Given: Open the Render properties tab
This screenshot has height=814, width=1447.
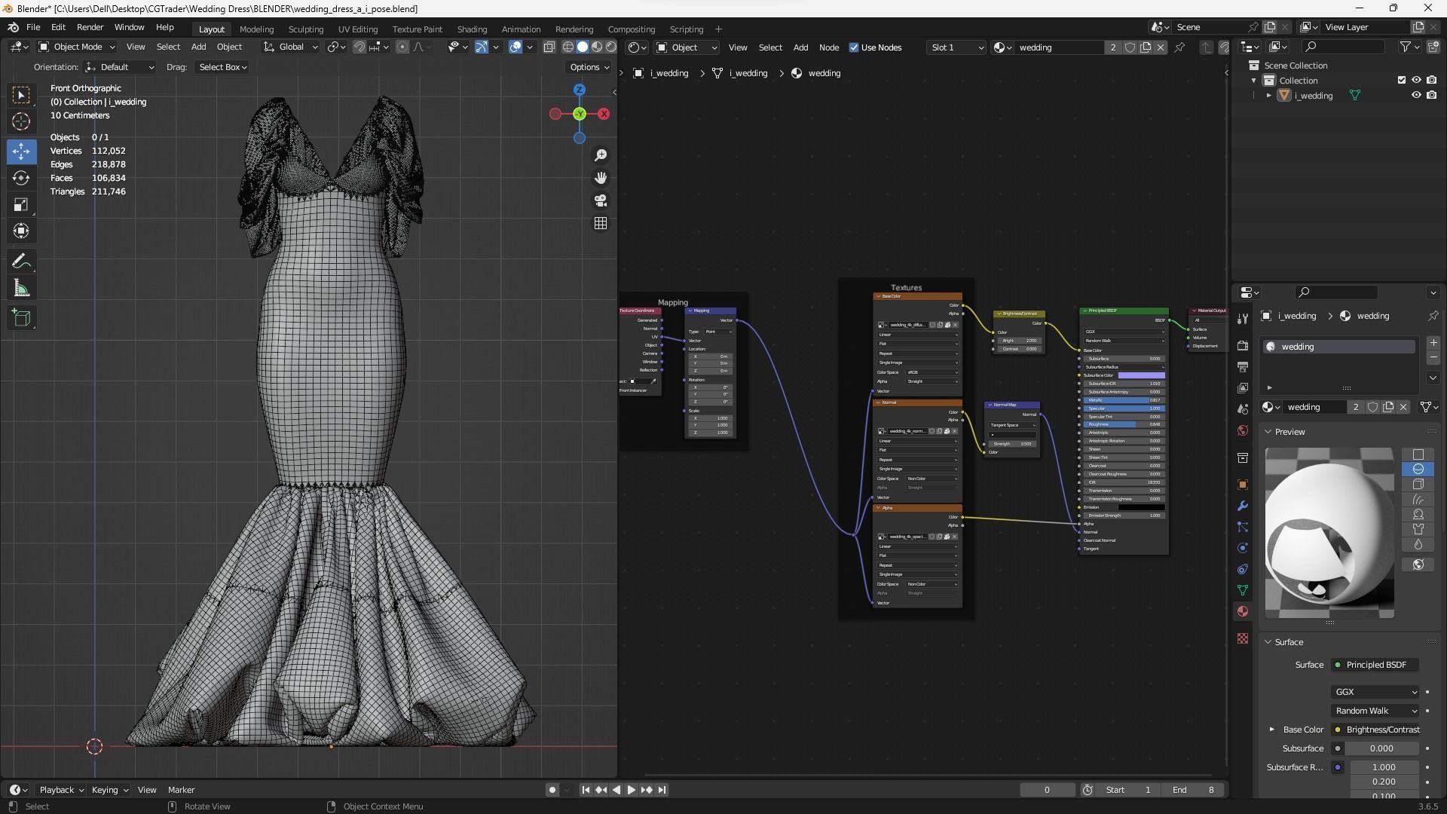Looking at the screenshot, I should pyautogui.click(x=1243, y=346).
